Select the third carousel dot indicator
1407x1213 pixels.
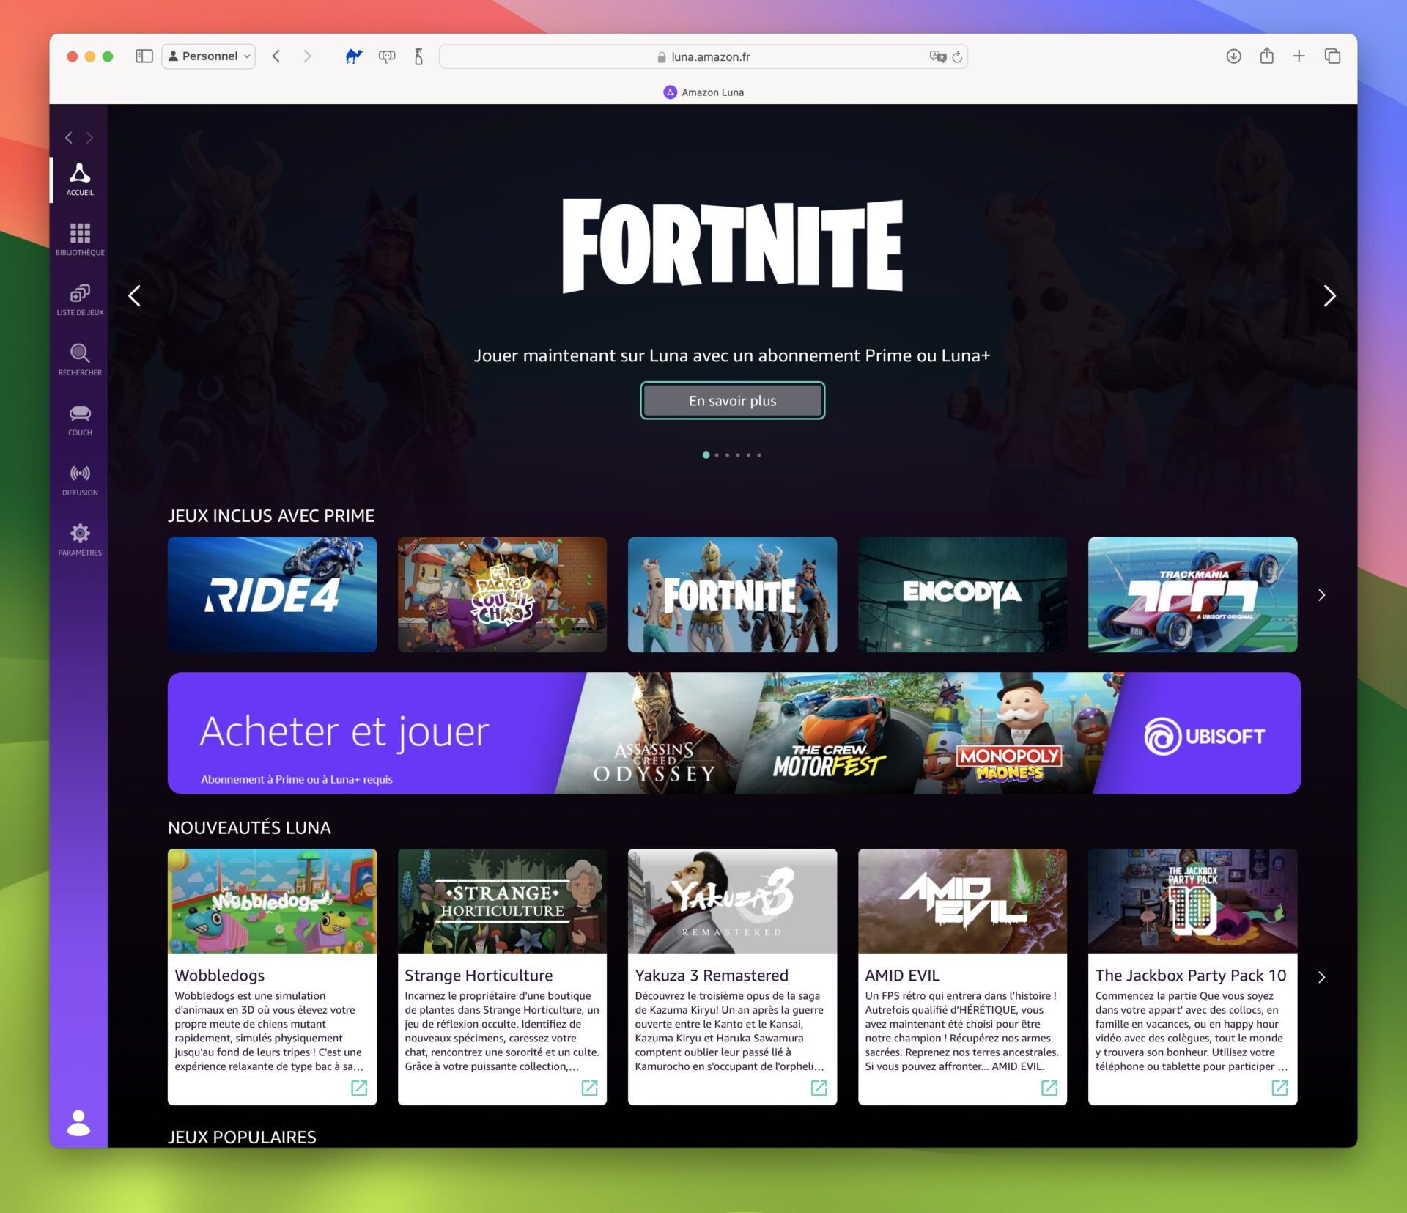click(x=727, y=455)
